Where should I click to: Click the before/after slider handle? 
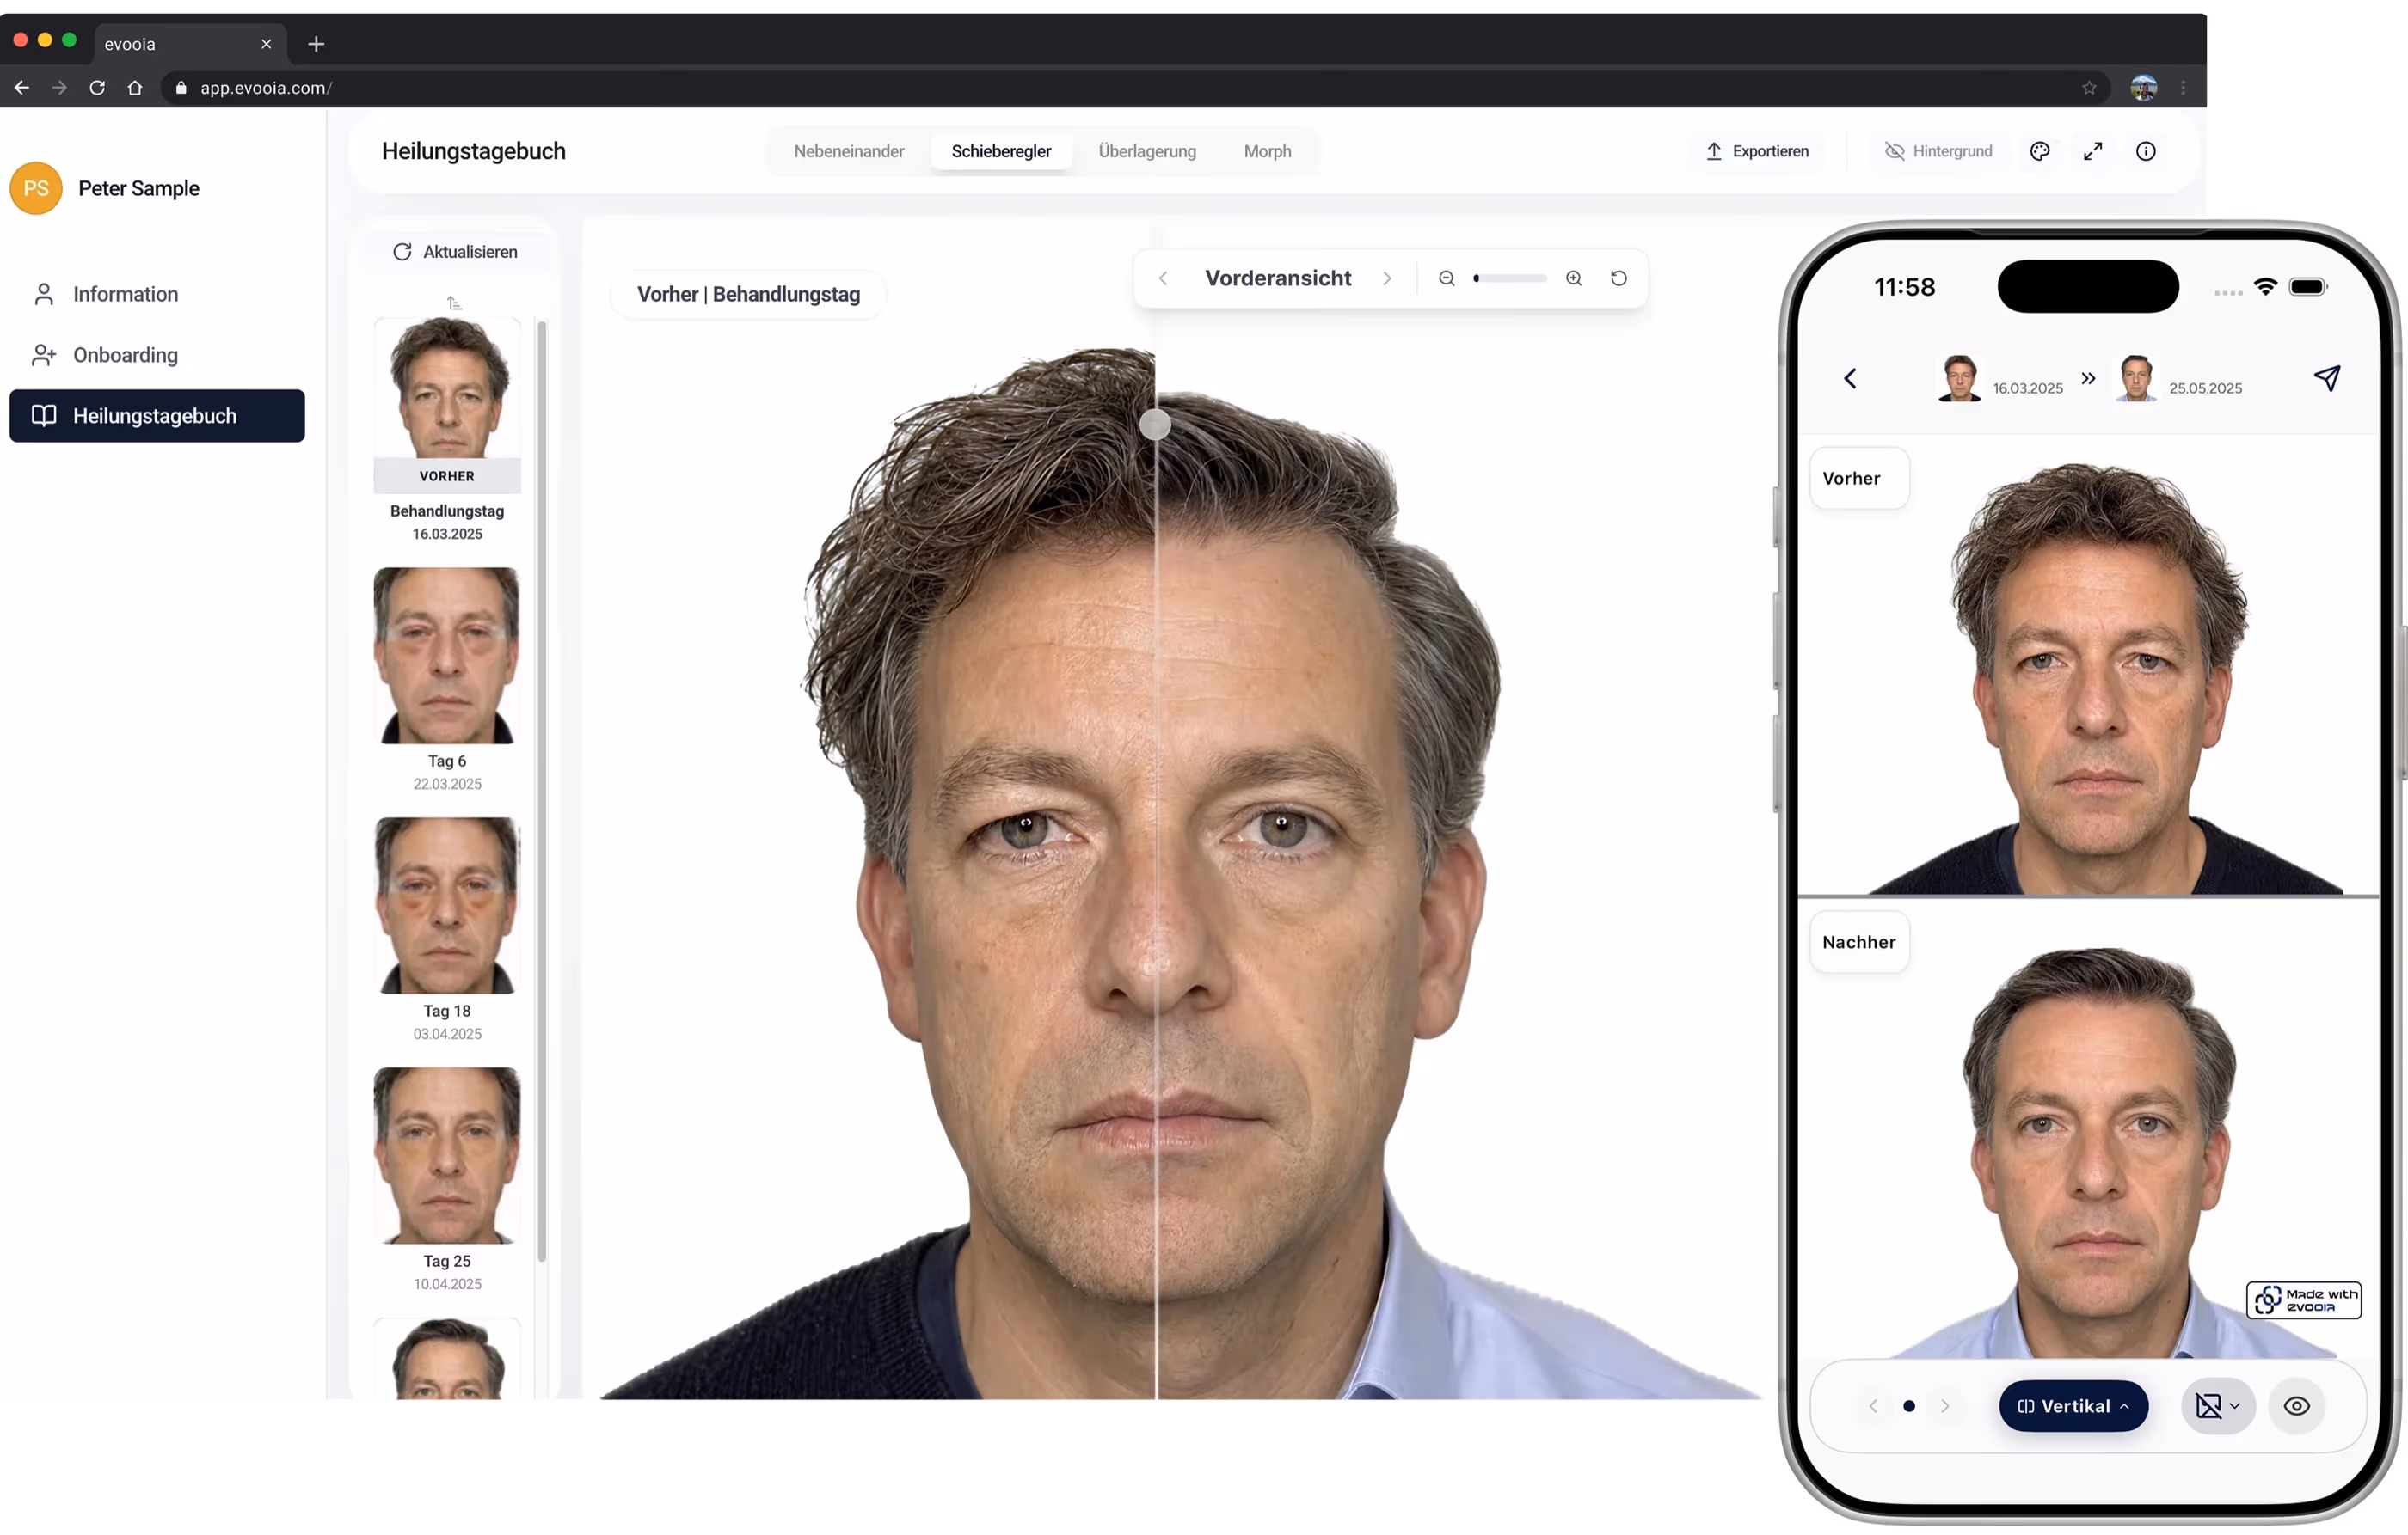pyautogui.click(x=1155, y=425)
